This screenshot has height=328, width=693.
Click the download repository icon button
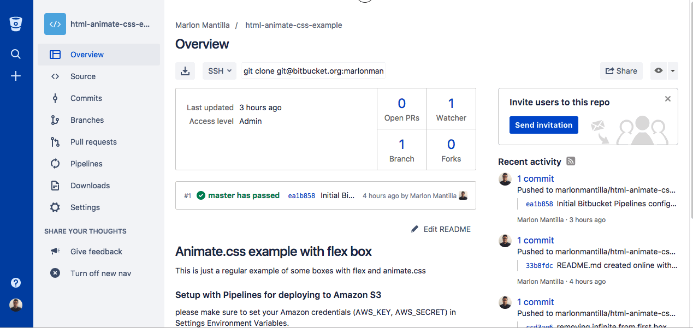tap(185, 71)
